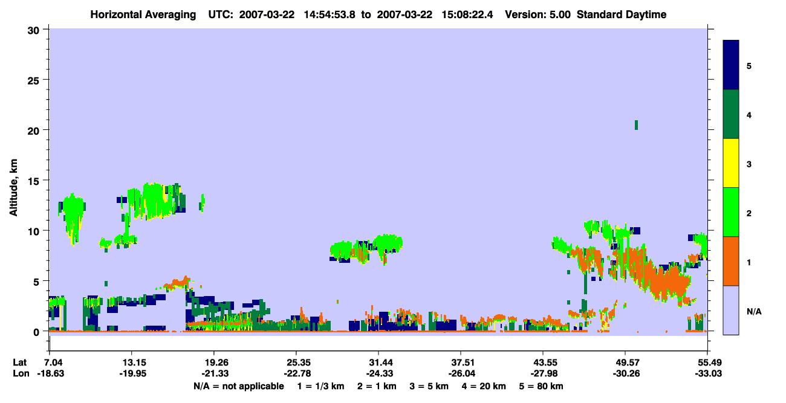Click legend text '1 = 1/3 km'

320,385
